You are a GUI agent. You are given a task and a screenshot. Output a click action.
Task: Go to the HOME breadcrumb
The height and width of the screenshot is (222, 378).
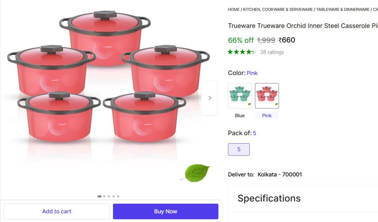(x=234, y=9)
